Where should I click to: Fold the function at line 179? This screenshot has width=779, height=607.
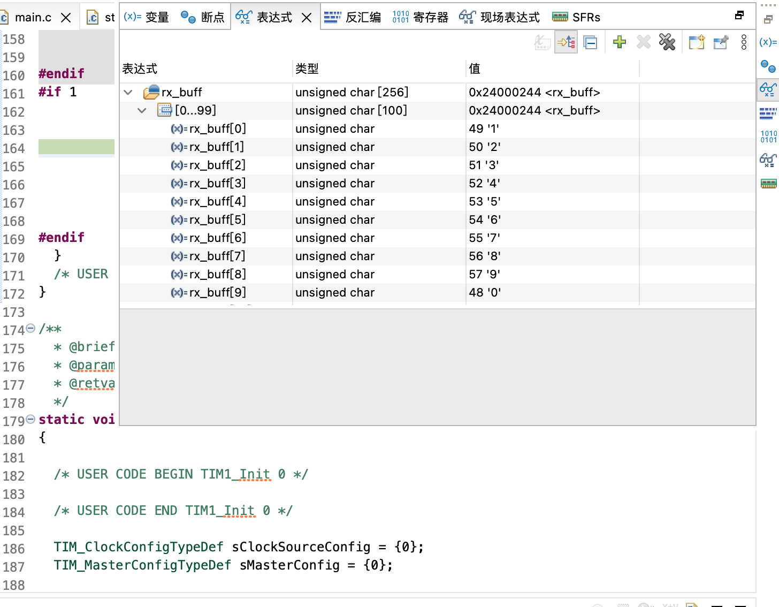[x=30, y=419]
